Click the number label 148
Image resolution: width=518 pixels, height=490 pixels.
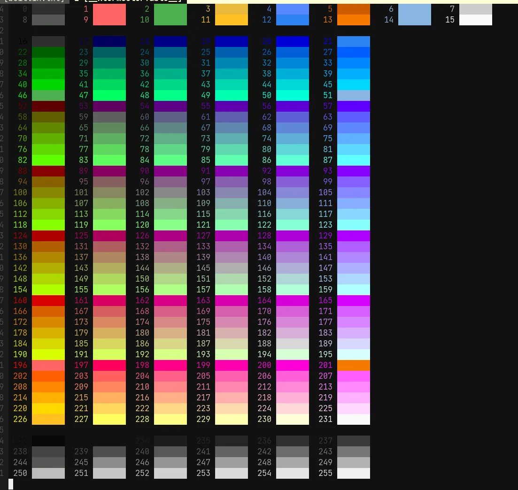(x=20, y=279)
